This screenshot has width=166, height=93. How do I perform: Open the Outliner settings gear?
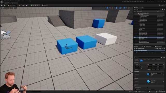(164, 10)
